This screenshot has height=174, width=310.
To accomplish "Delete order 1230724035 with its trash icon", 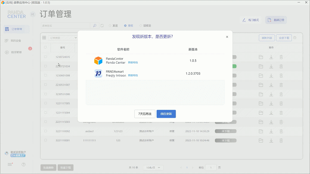I will click(x=281, y=57).
